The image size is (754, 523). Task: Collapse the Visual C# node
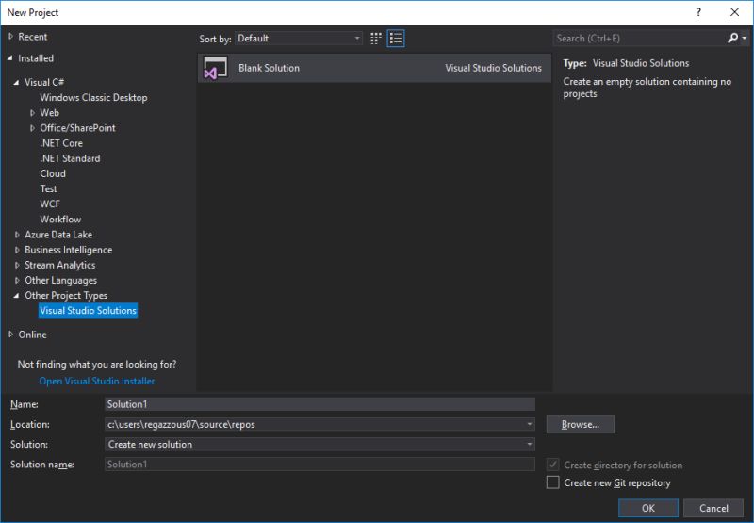(17, 82)
